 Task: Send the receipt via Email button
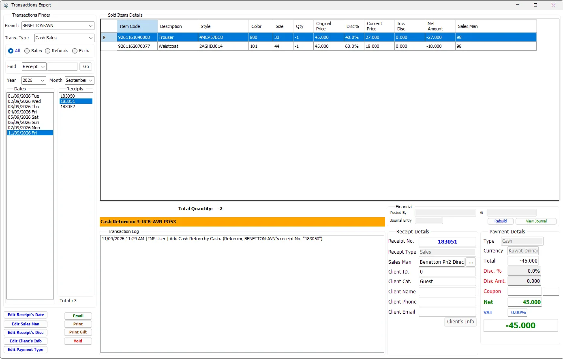[78, 316]
